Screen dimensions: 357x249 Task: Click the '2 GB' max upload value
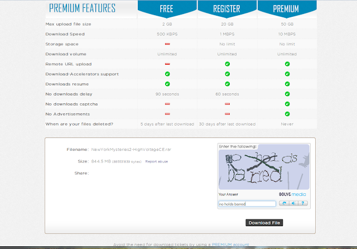[x=167, y=24]
